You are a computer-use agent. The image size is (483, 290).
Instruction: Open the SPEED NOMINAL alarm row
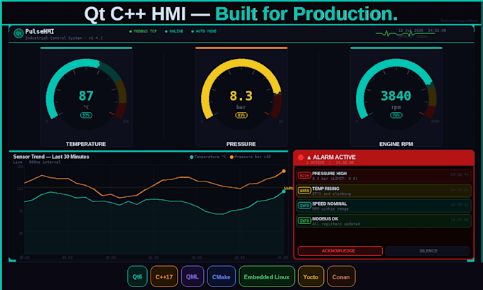384,206
